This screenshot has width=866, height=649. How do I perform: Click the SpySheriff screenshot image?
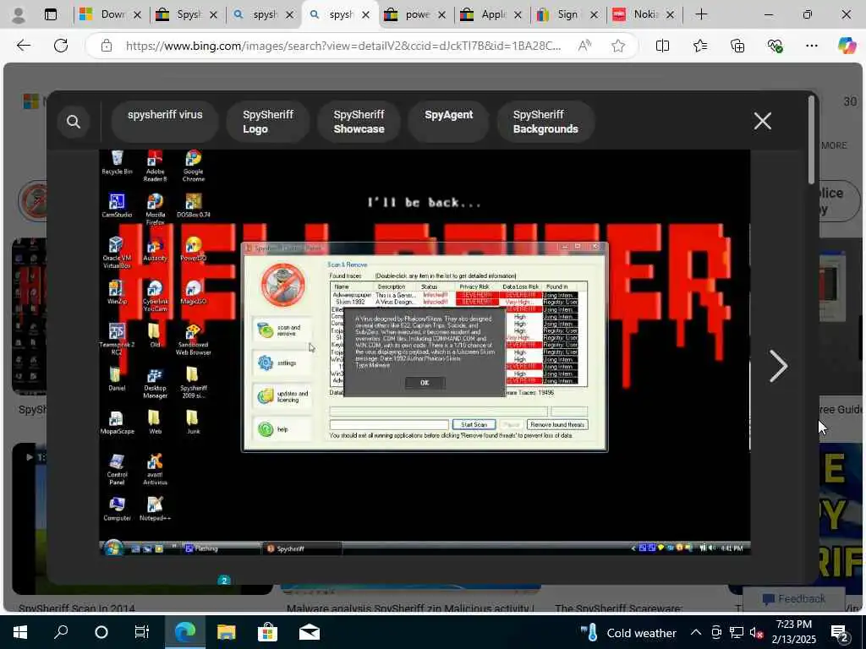[425, 352]
